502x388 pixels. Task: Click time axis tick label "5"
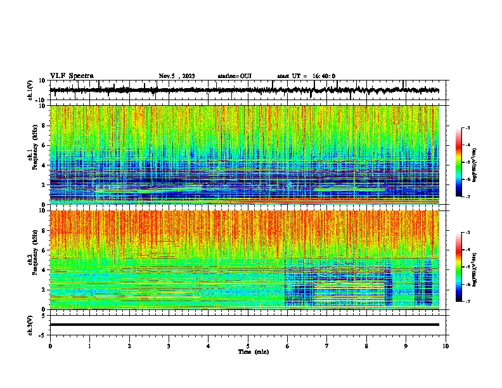point(248,346)
